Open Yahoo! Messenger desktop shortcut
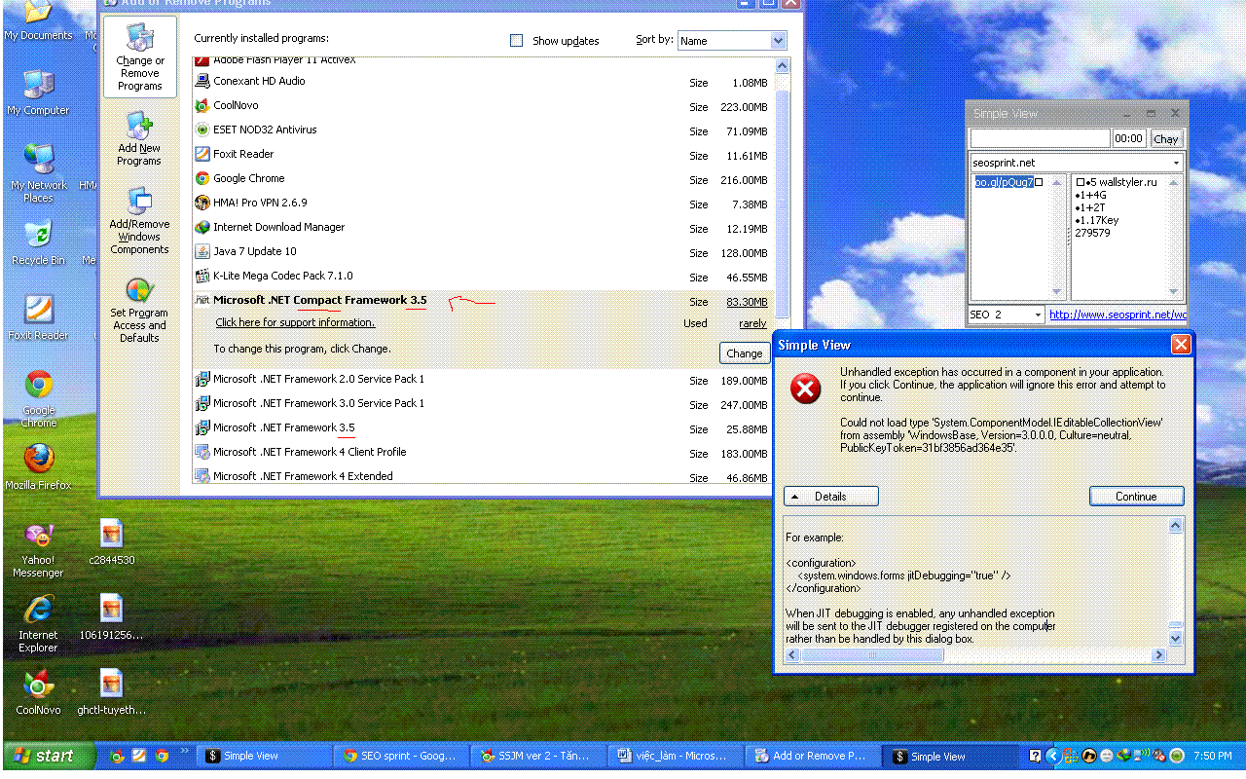The image size is (1246, 779). click(39, 550)
